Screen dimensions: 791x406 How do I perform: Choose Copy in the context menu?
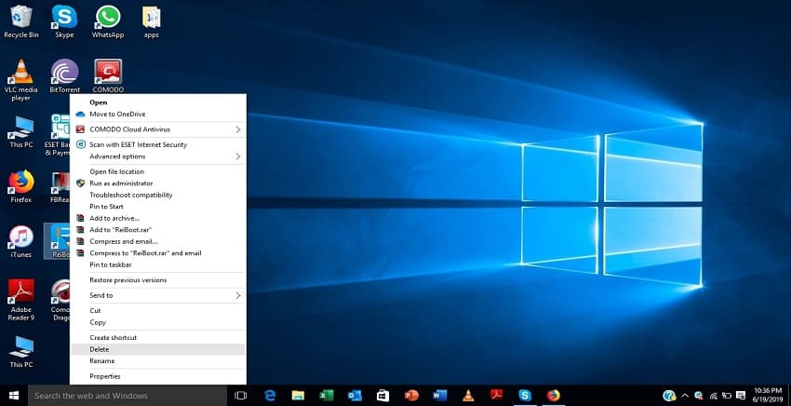tap(158, 322)
